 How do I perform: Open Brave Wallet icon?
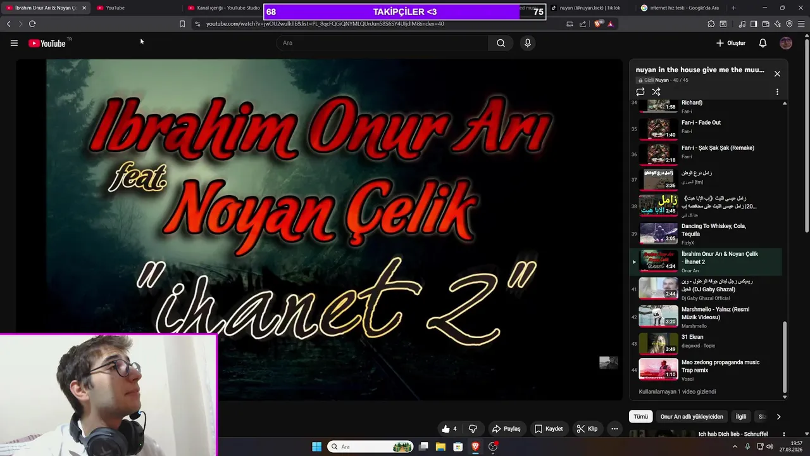[766, 23]
